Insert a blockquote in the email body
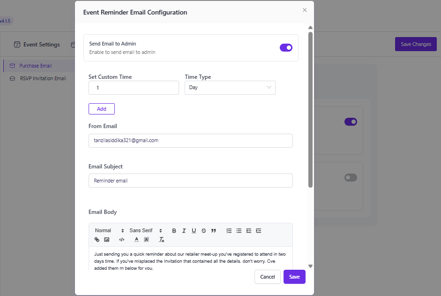The width and height of the screenshot is (441, 296). tap(214, 231)
